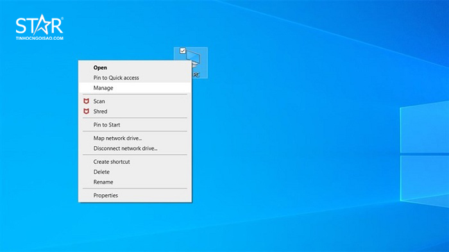
Task: Open Map network drive dialog
Action: (135, 138)
